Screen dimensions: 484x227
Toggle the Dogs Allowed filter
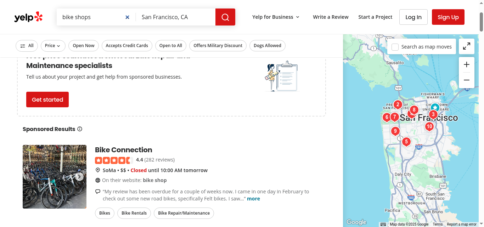click(268, 46)
